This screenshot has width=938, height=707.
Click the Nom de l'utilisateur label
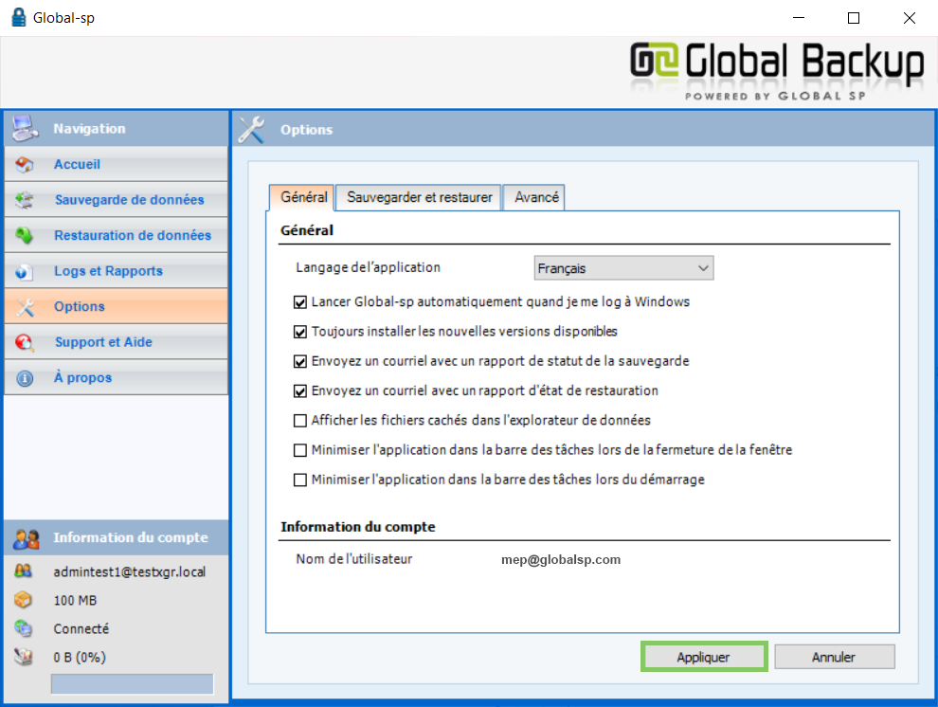coord(354,559)
